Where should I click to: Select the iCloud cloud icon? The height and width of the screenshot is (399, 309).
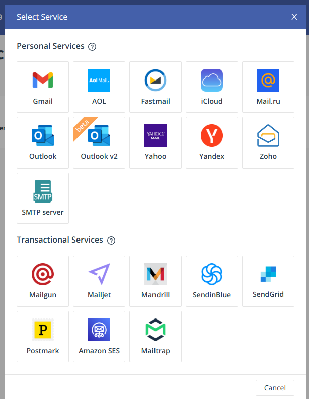coord(212,80)
